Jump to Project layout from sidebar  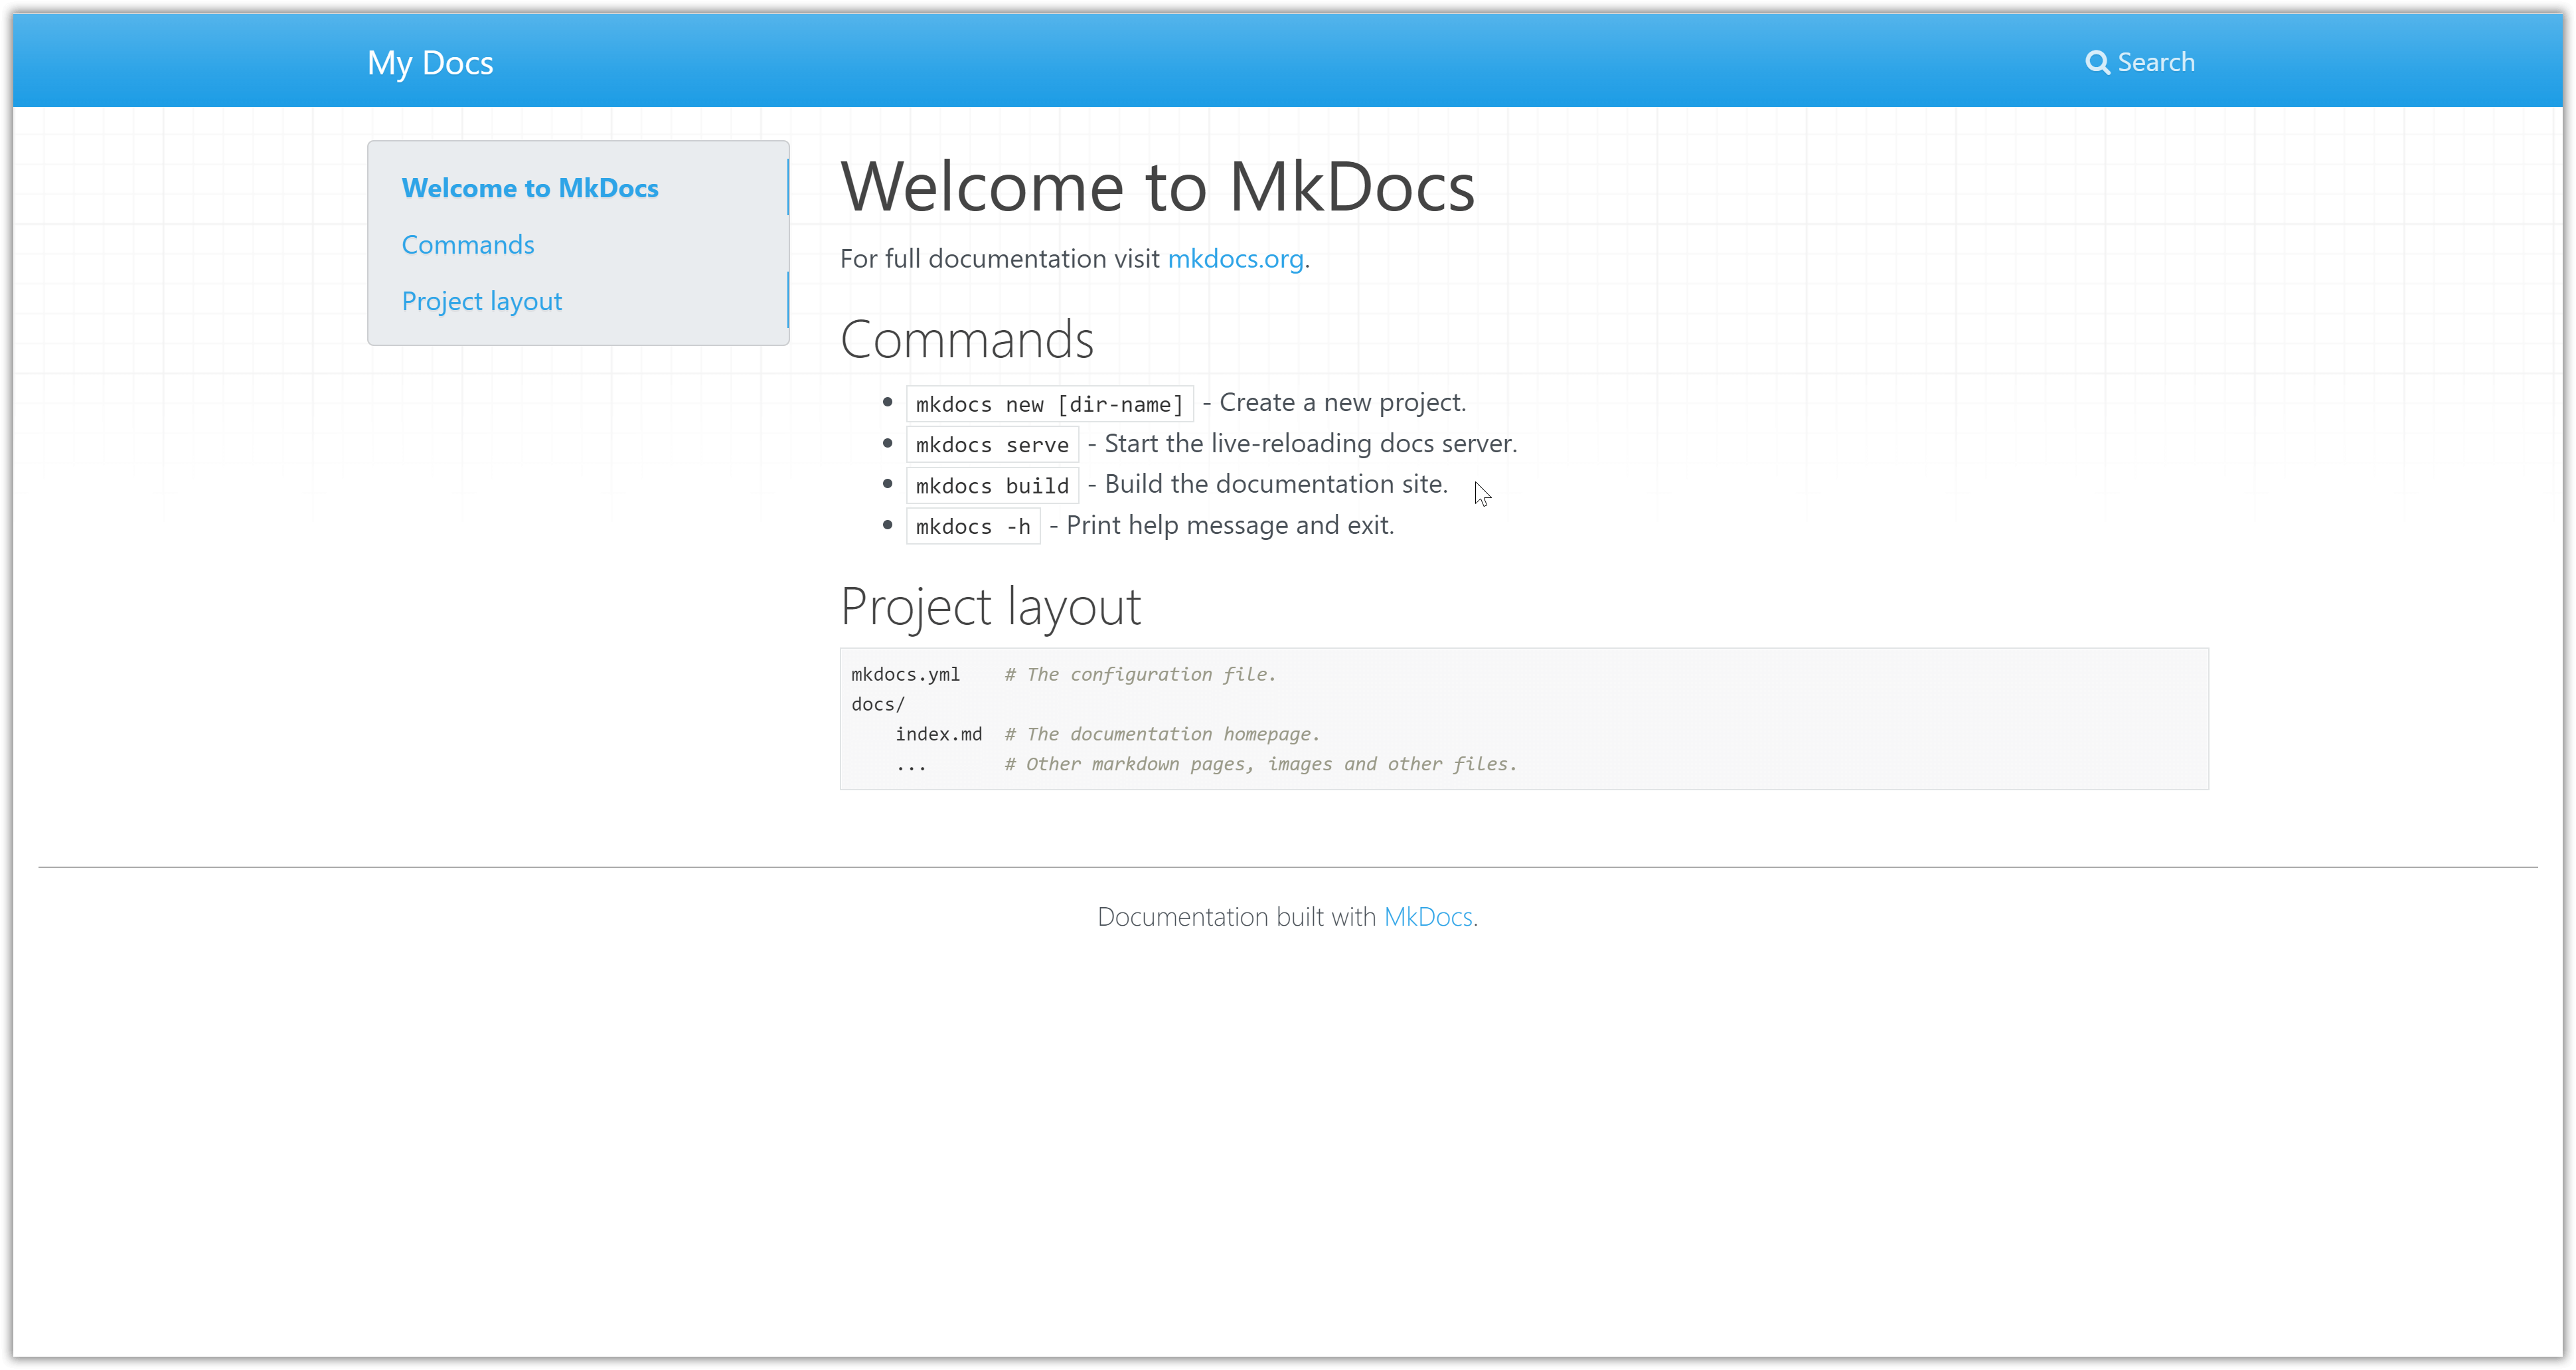[482, 301]
